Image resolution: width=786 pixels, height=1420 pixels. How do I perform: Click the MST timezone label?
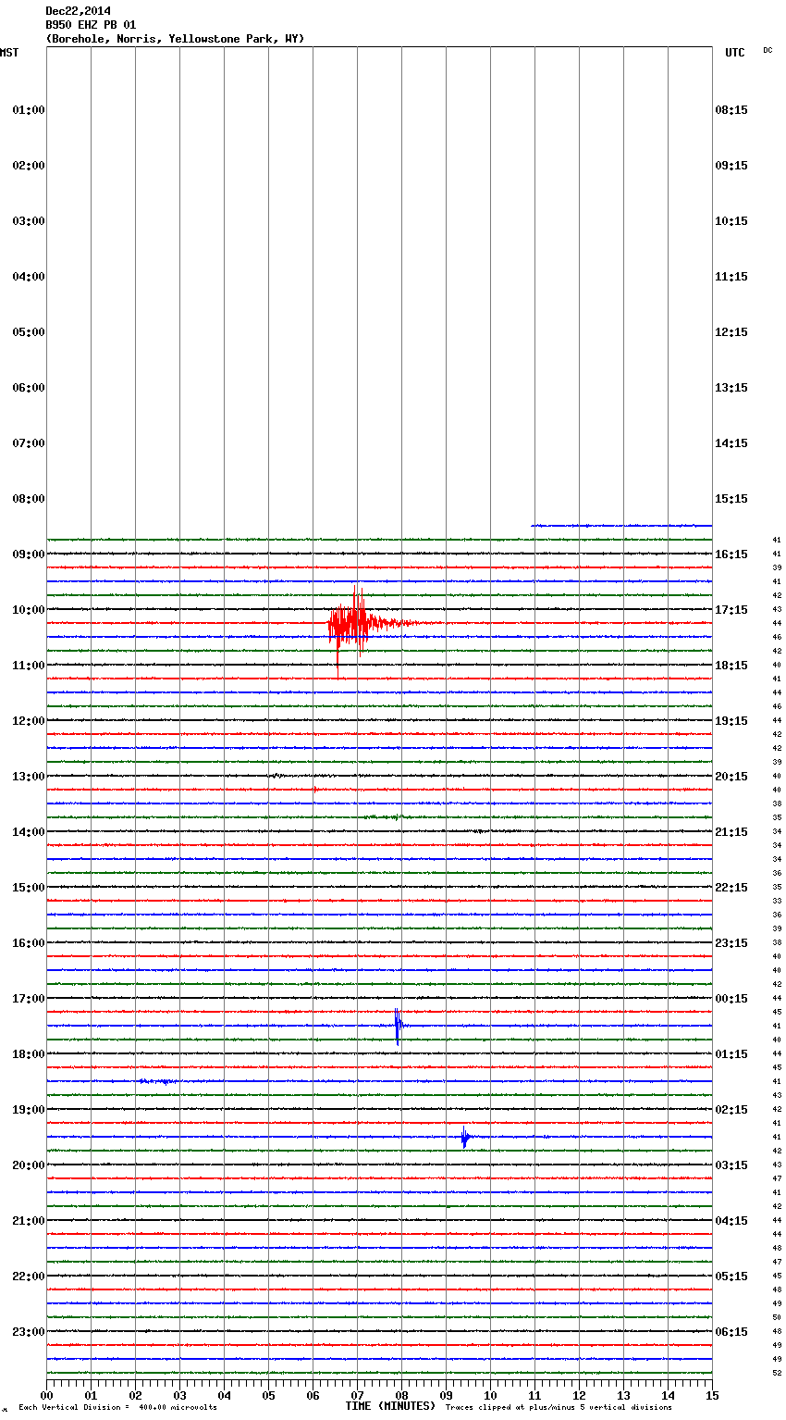point(9,53)
